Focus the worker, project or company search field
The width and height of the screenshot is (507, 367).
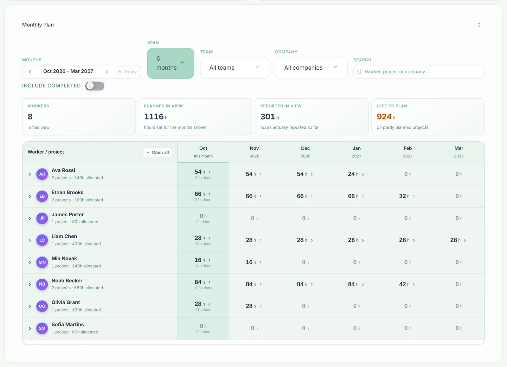tap(419, 72)
